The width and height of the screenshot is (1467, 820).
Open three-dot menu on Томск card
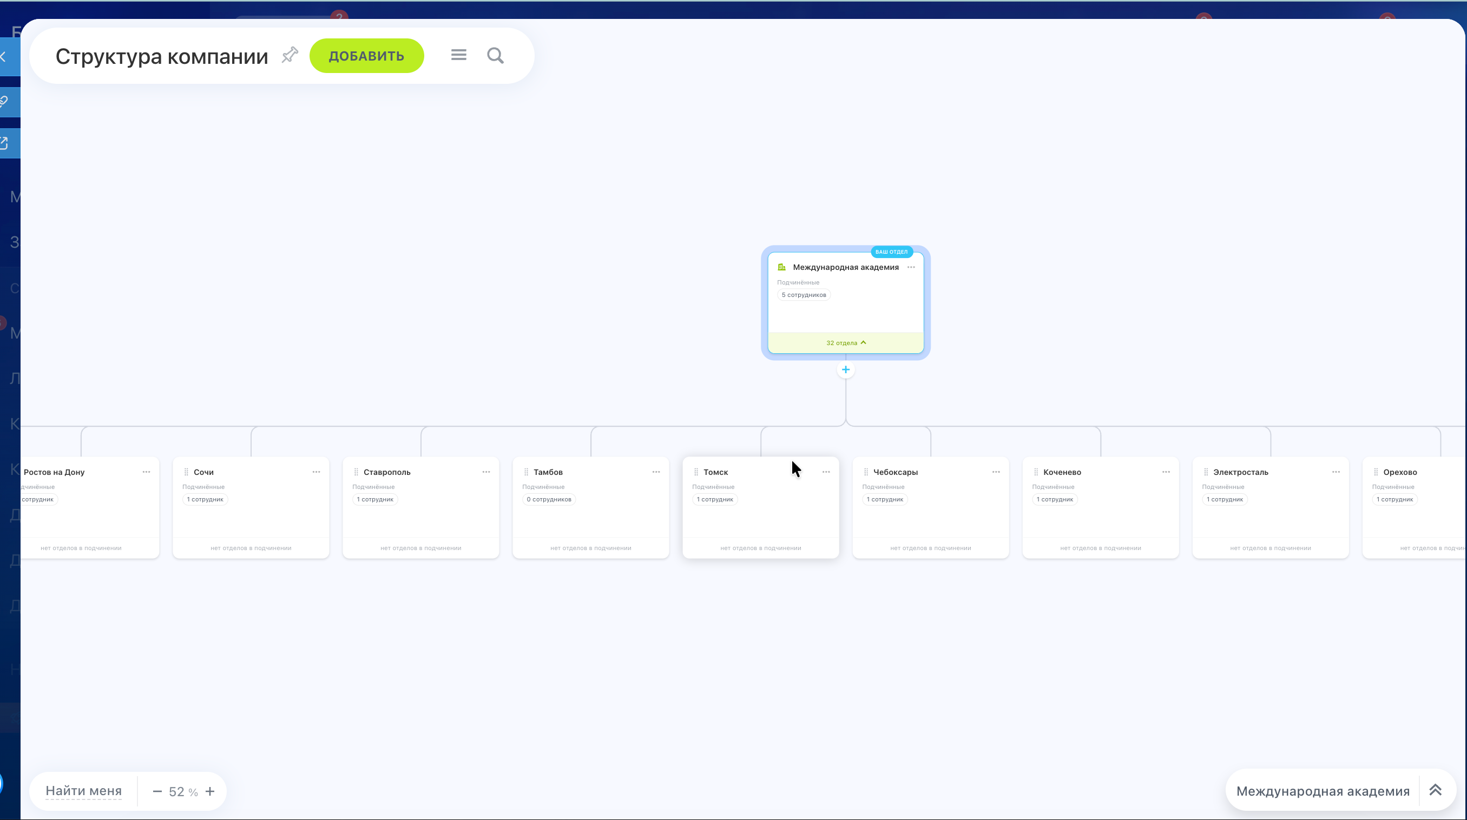coord(826,472)
